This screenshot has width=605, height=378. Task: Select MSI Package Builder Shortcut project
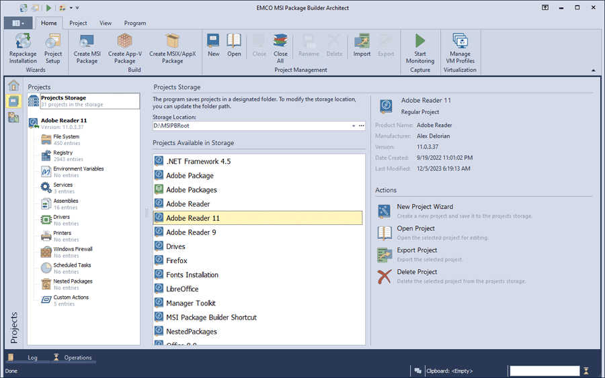point(257,317)
